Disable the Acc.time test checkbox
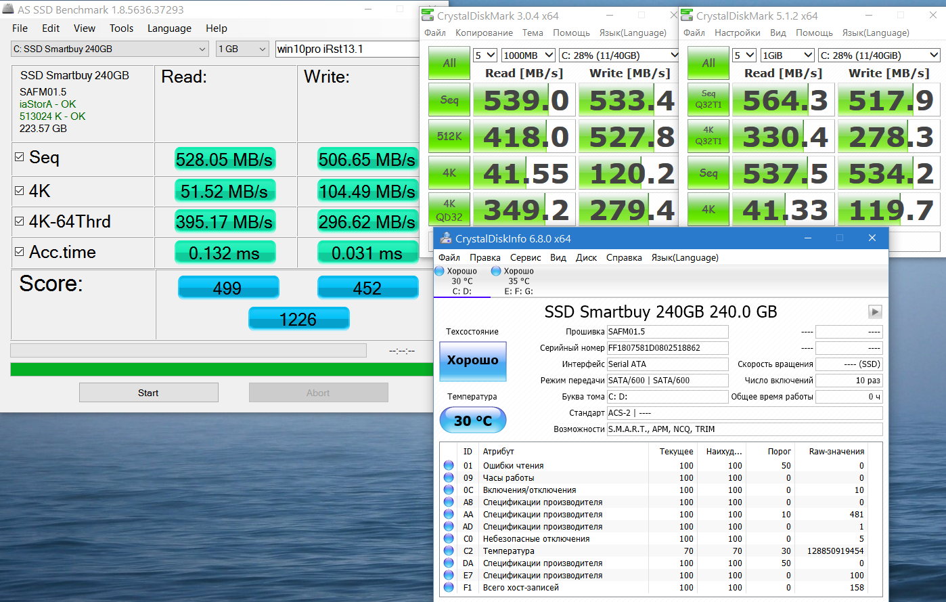The image size is (946, 602). [20, 252]
